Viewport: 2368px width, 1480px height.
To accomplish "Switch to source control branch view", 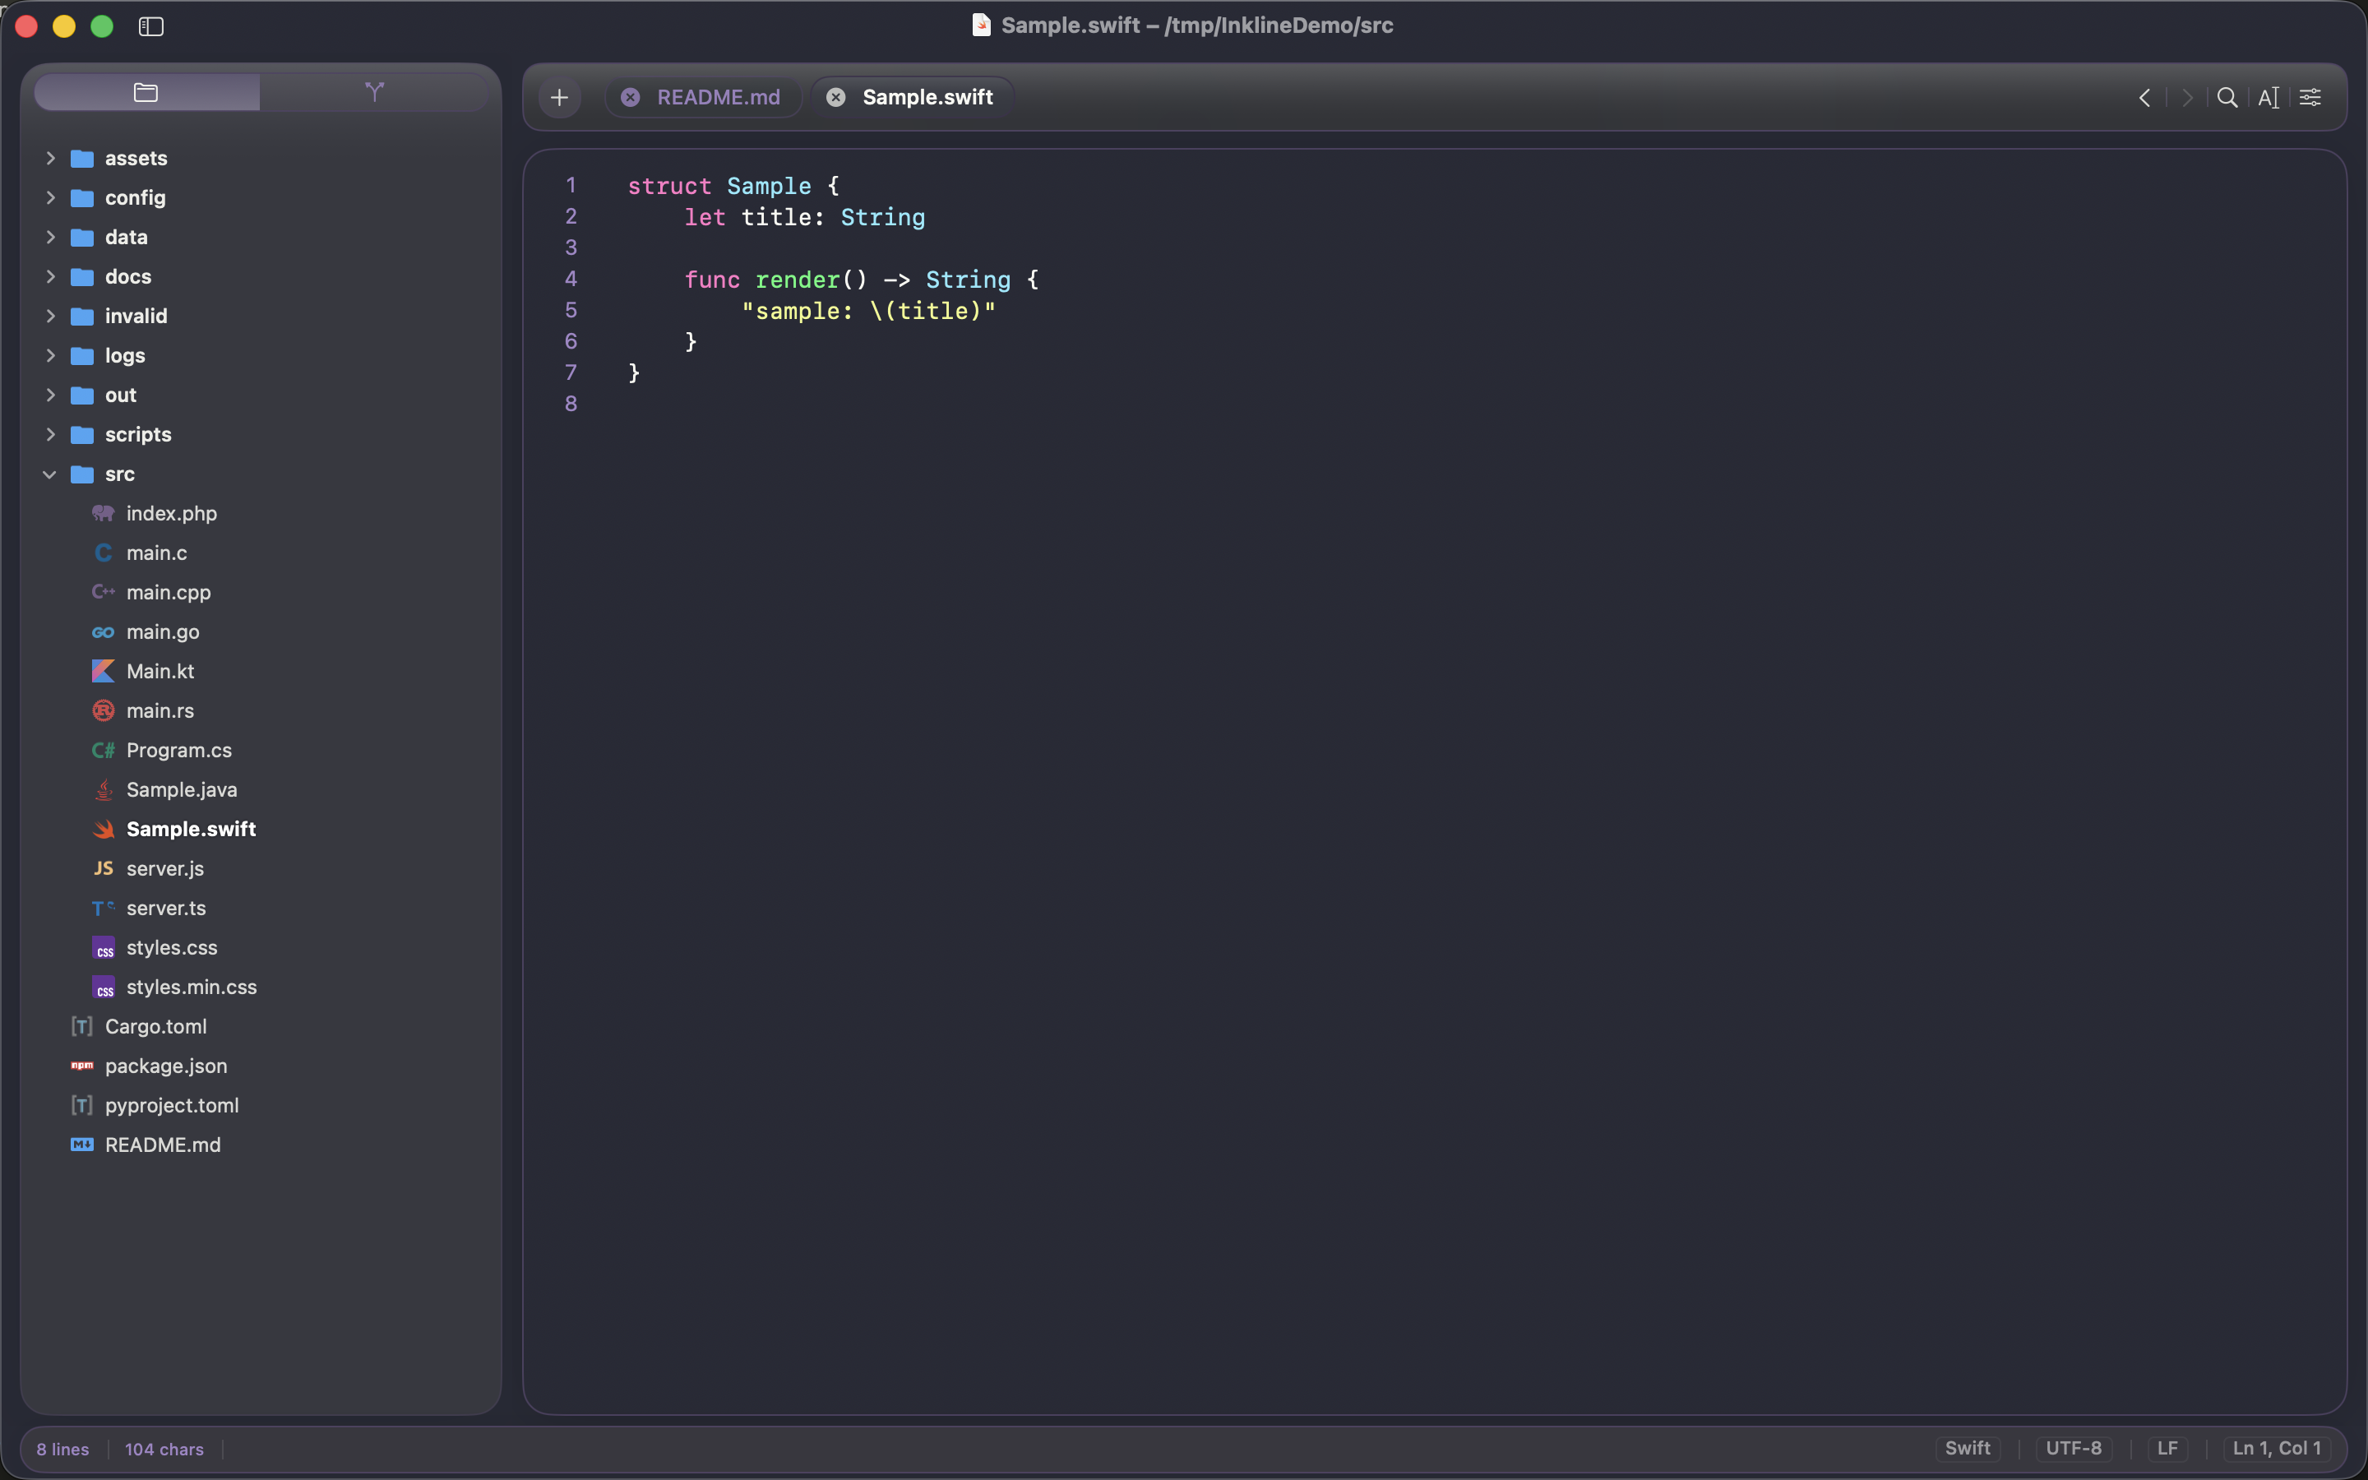I will click(374, 93).
